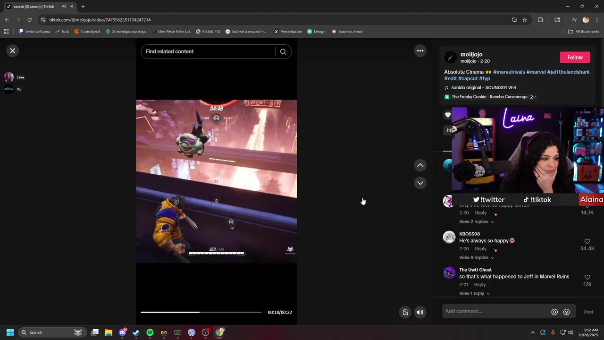Click the tiktok.com URL in the address bar

click(100, 20)
